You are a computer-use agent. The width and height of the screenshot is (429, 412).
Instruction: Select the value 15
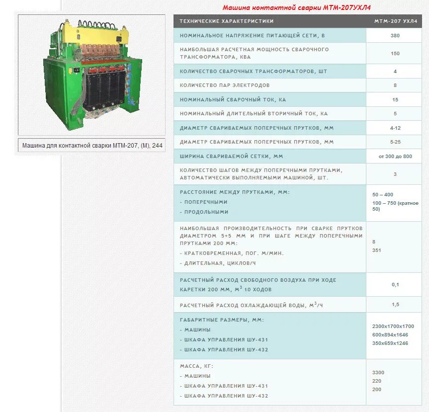395,99
